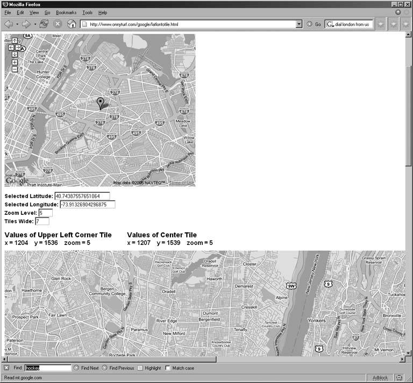Click the Selected Latitude input field

point(82,196)
